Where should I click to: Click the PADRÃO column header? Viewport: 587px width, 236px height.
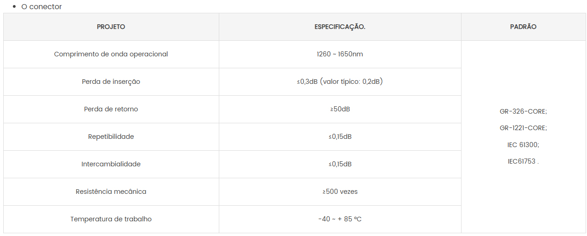pyautogui.click(x=523, y=27)
